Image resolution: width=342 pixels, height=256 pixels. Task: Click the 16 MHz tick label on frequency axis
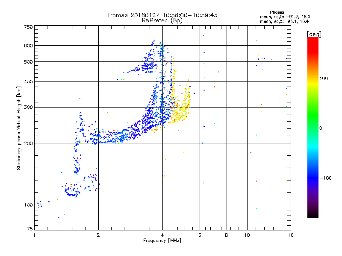tap(291, 235)
